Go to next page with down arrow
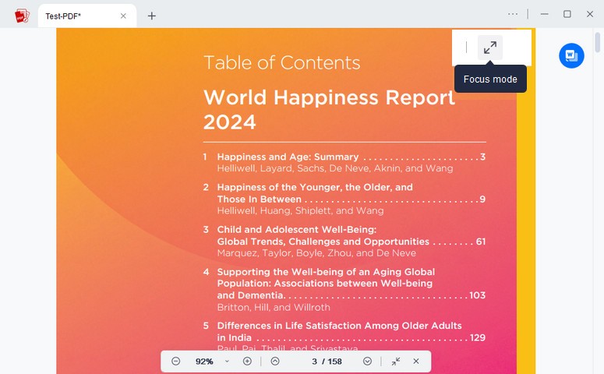The height and width of the screenshot is (374, 604). click(368, 362)
